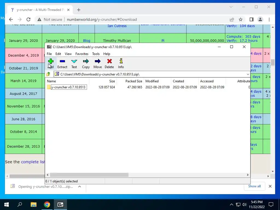Viewport: 280px width, 210px height.
Task: Open the network tray icon
Action: [x=238, y=205]
